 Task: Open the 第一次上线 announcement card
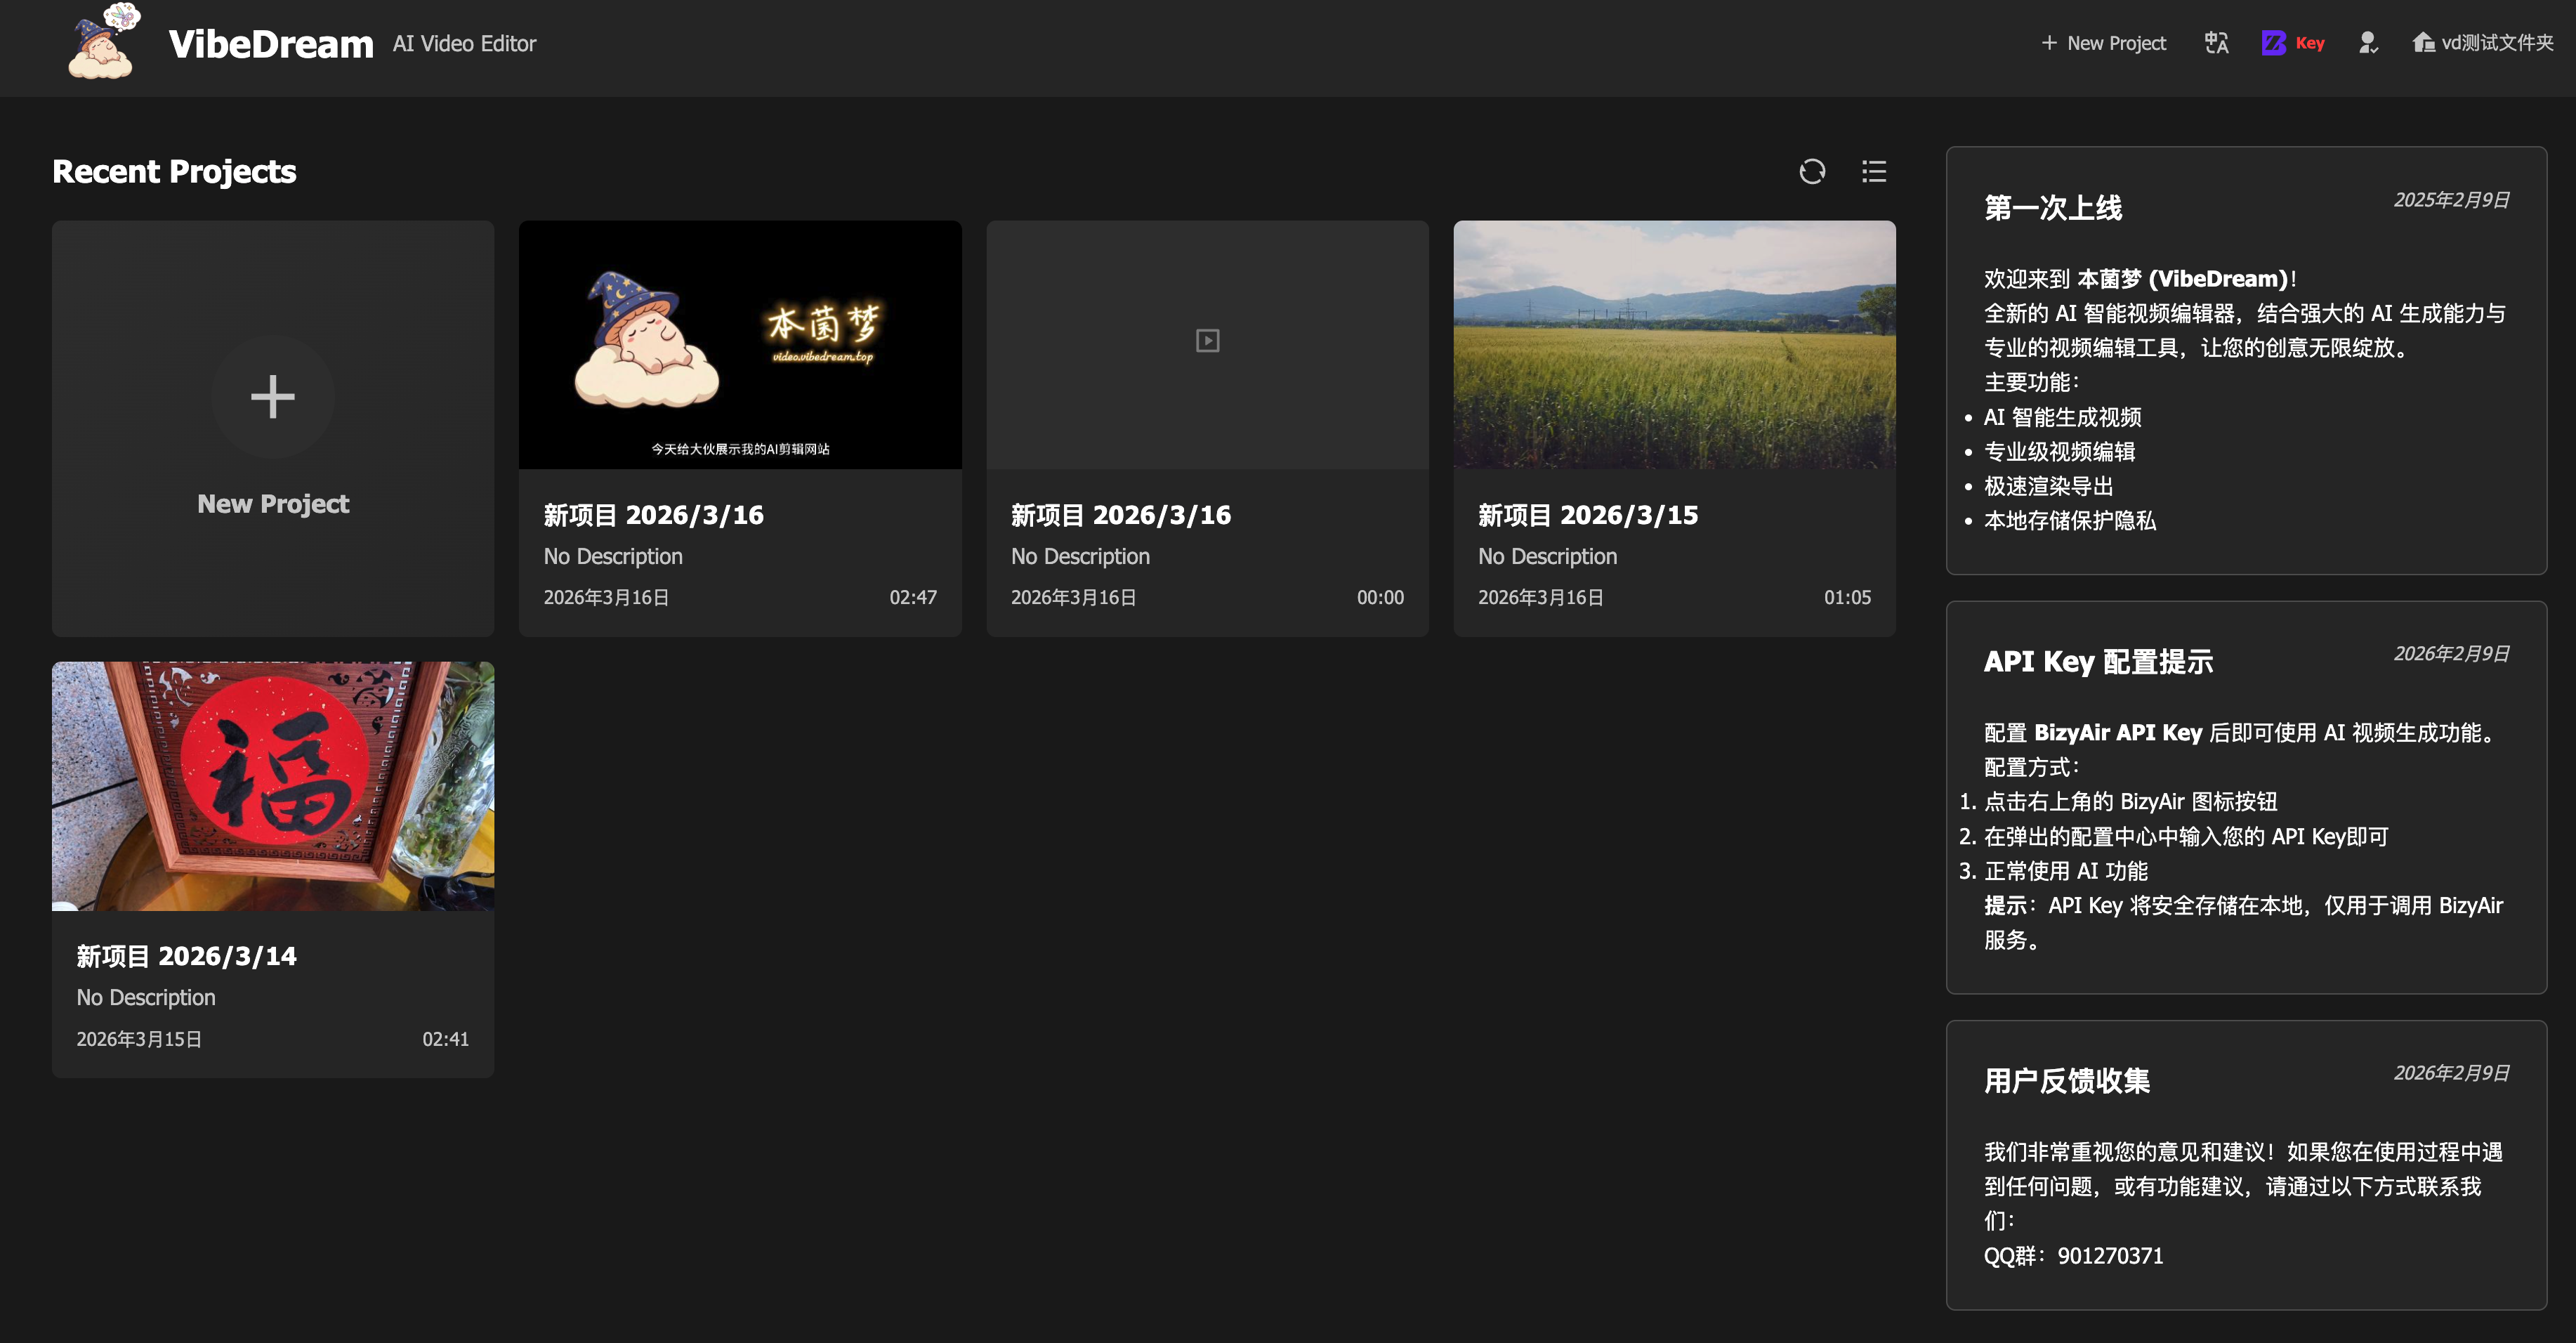tap(2245, 360)
